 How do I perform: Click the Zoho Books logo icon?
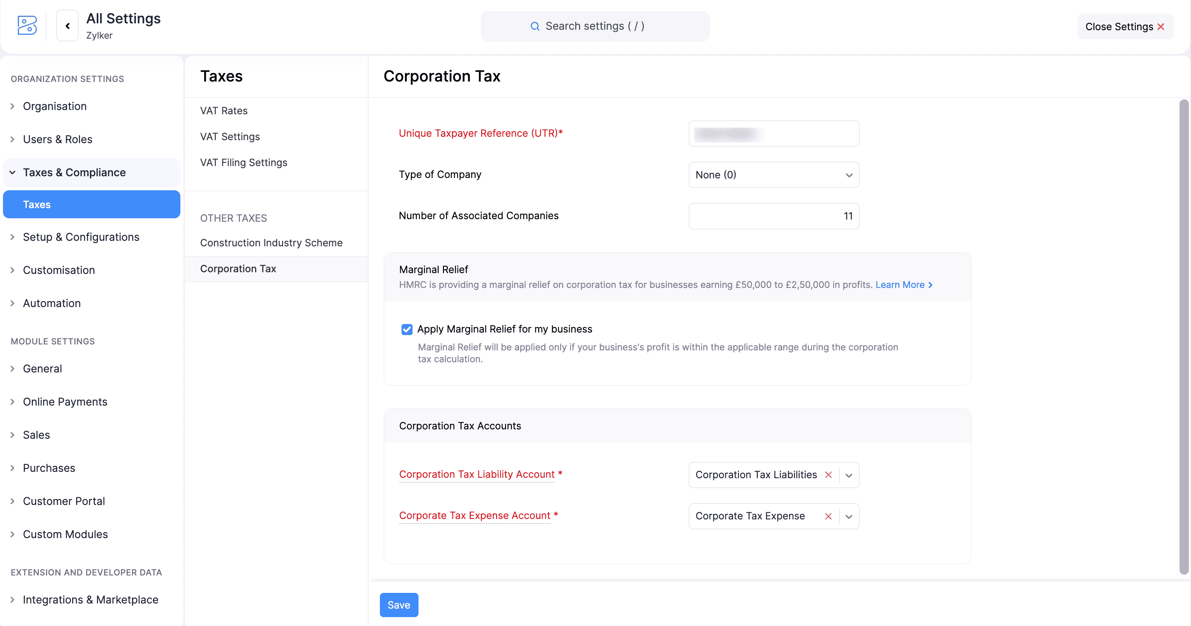click(x=26, y=25)
